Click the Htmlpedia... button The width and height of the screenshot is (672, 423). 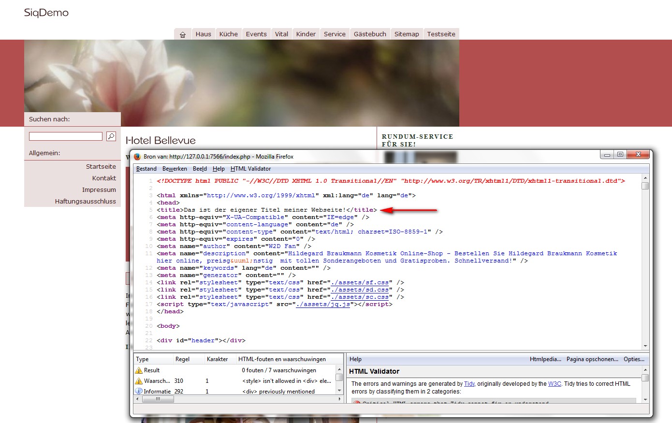pos(545,359)
